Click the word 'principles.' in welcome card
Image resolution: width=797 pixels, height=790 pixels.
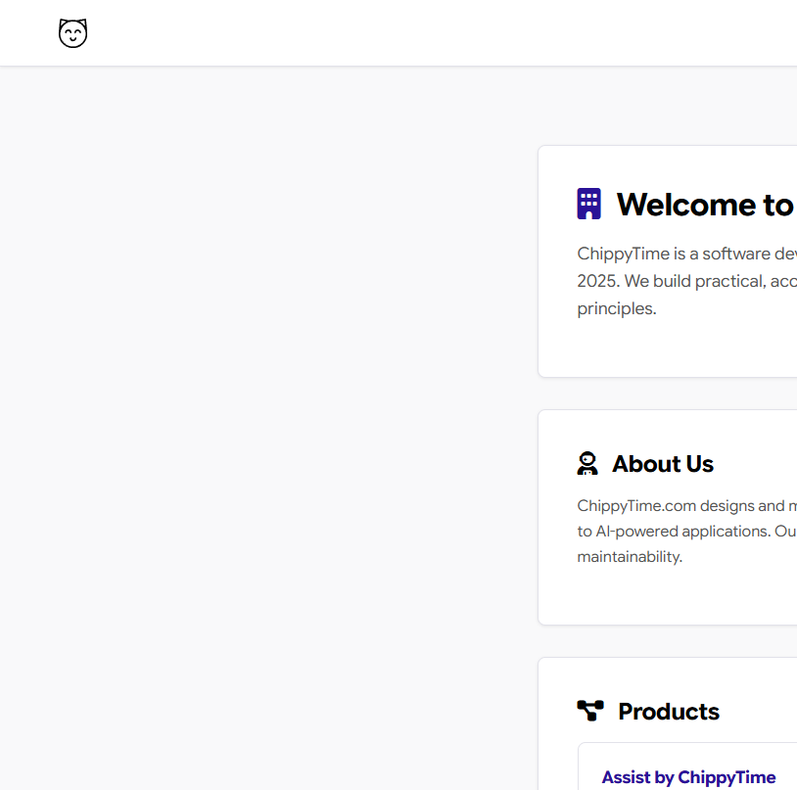[x=617, y=309]
